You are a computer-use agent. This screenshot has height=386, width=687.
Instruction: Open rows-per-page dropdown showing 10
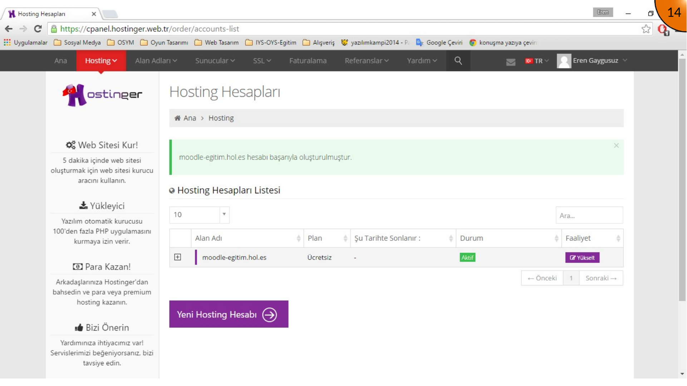tap(199, 215)
